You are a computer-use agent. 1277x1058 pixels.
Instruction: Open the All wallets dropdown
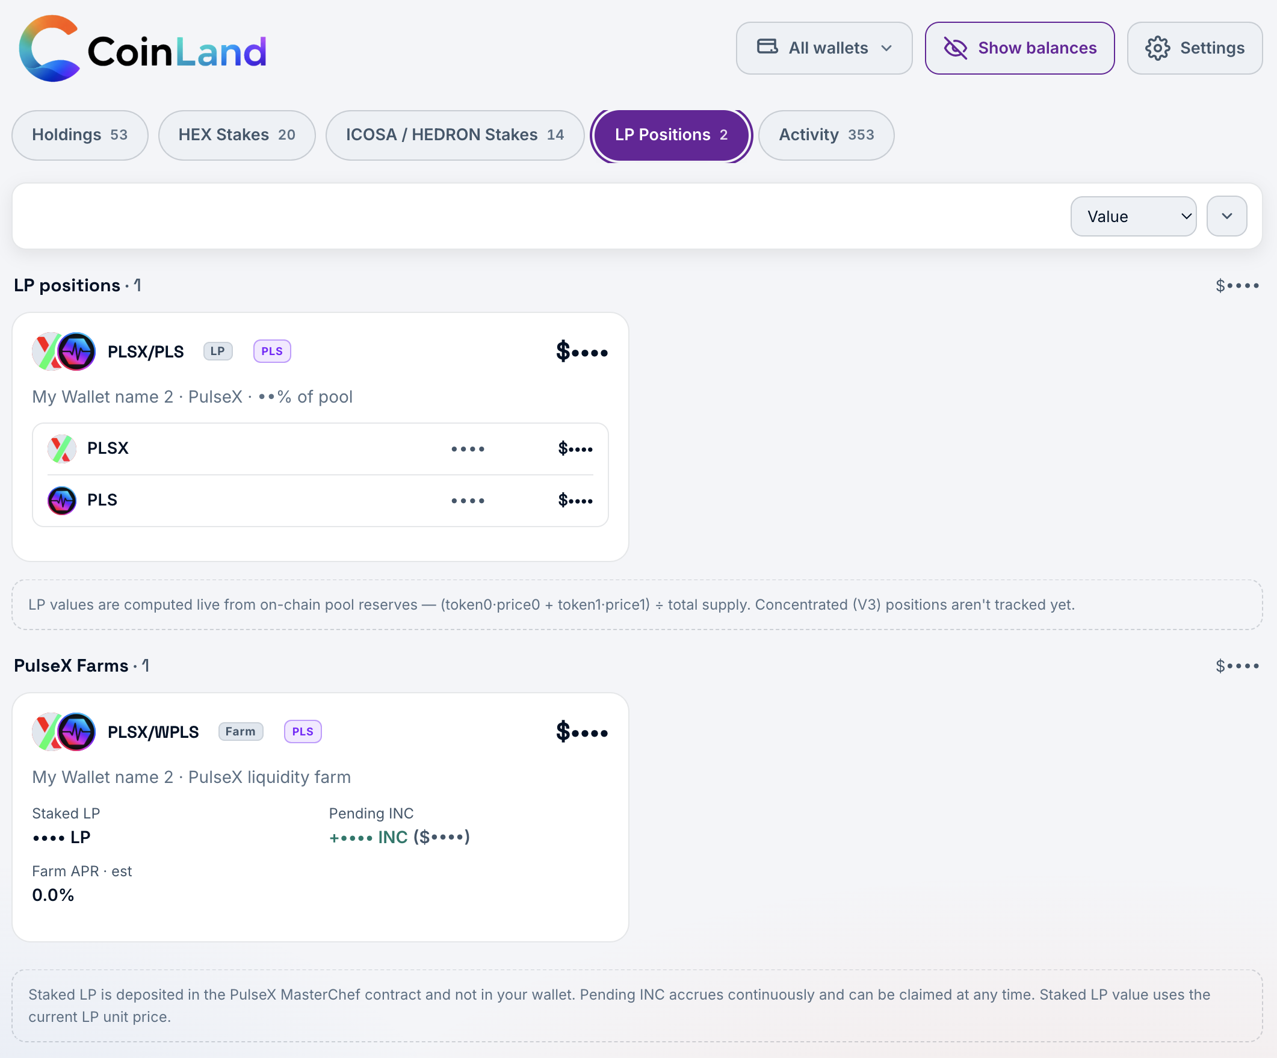point(824,48)
